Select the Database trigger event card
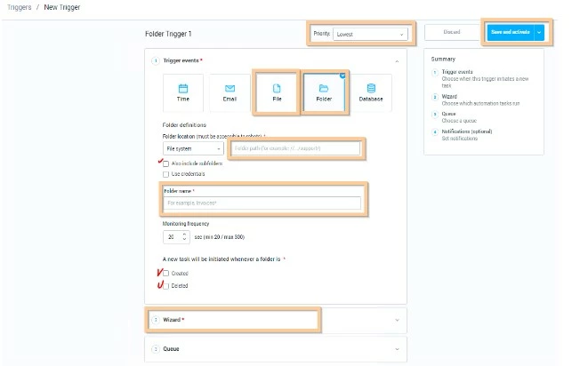This screenshot has height=366, width=572. click(371, 93)
